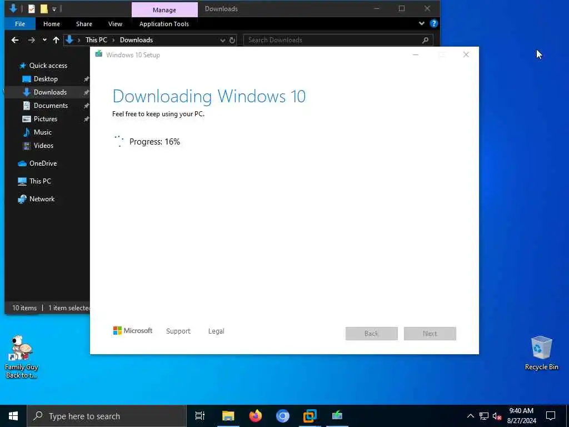Click the Manage contextual tab
569x427 pixels.
click(164, 10)
